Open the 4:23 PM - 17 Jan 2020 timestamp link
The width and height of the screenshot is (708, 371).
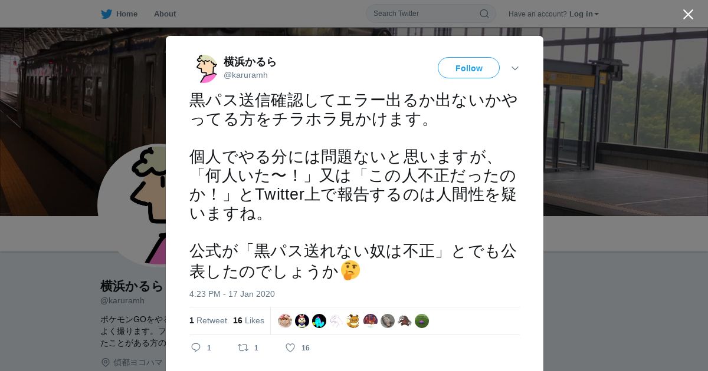click(232, 294)
